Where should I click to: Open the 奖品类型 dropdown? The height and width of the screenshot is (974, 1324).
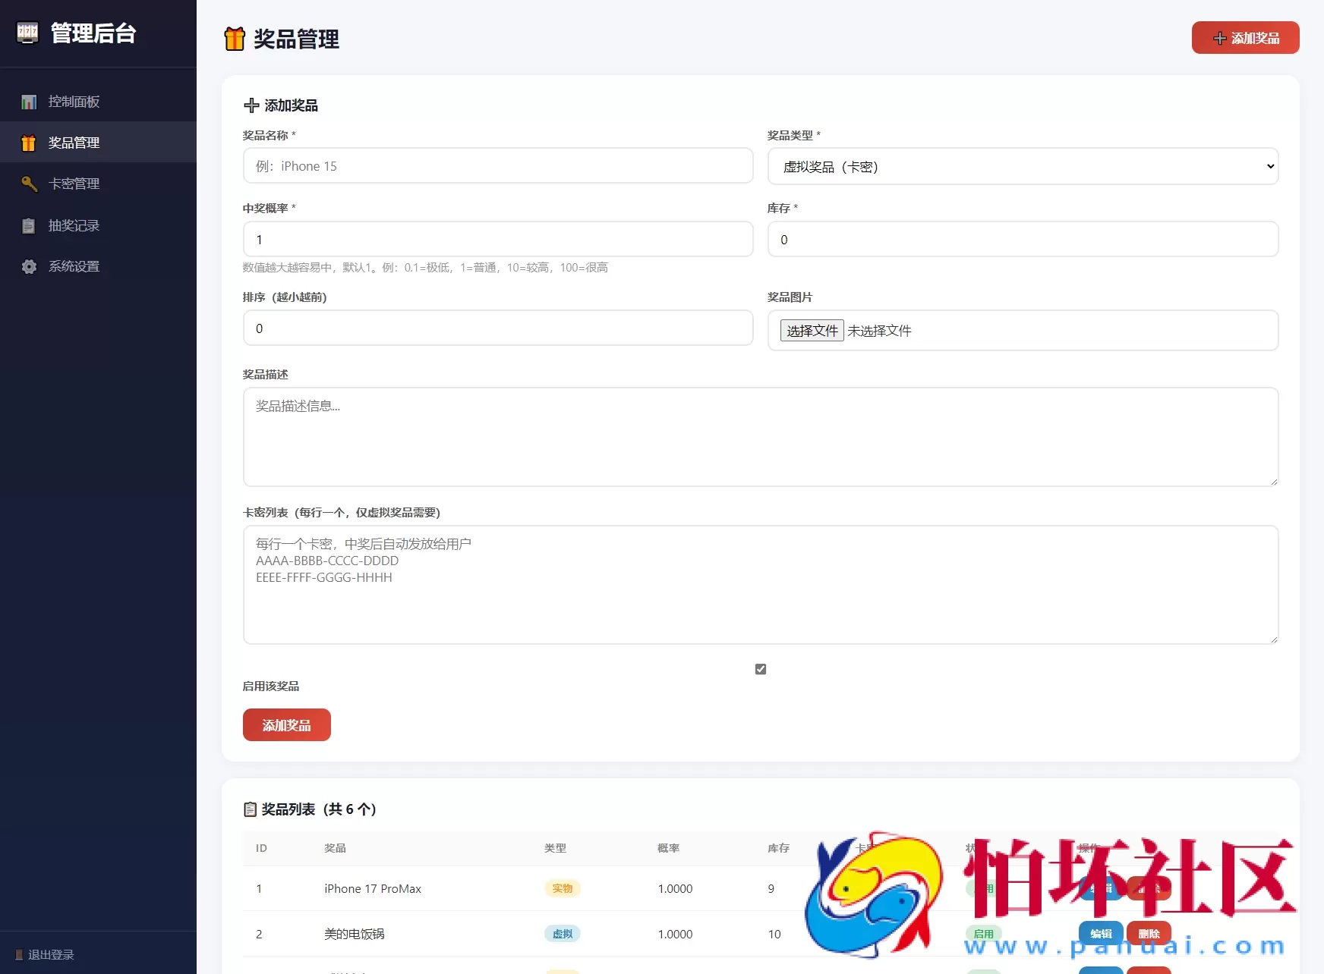tap(1023, 166)
